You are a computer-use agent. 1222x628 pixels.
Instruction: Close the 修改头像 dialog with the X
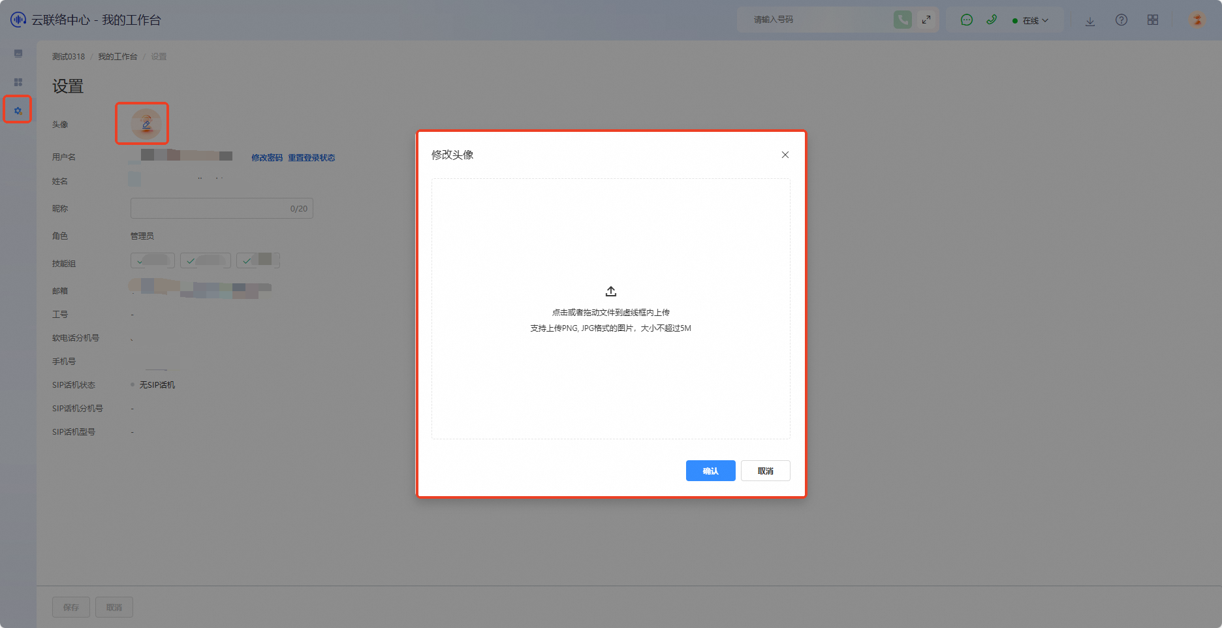(785, 155)
